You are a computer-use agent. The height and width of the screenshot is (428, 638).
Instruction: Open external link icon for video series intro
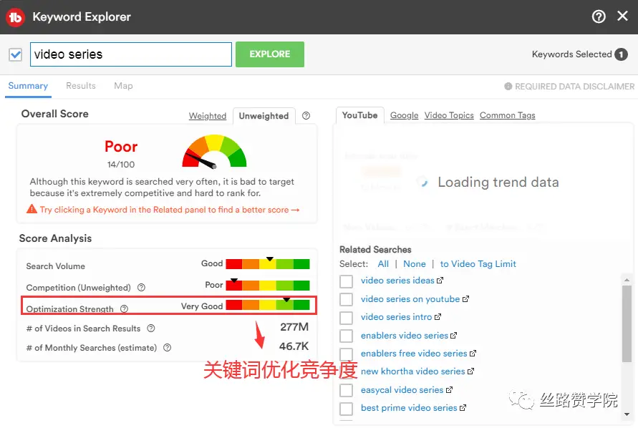coord(438,317)
